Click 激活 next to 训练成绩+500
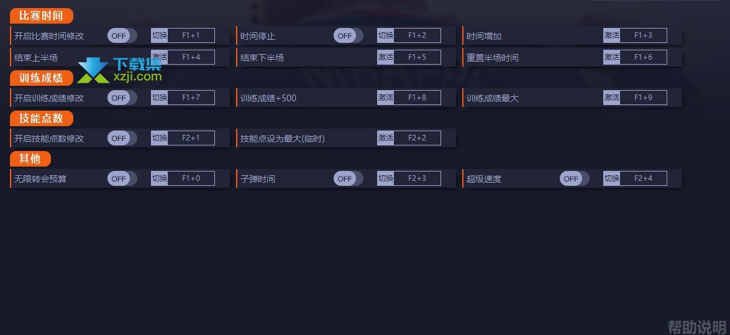Screen dimensions: 730x335 [385, 98]
